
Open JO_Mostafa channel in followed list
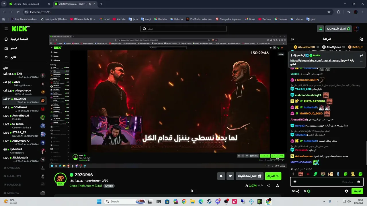[24, 159]
